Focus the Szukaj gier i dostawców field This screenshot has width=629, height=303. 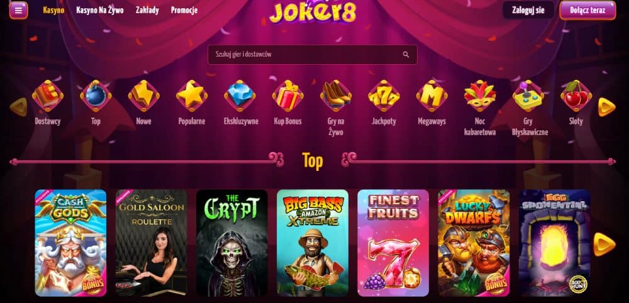[x=313, y=55]
